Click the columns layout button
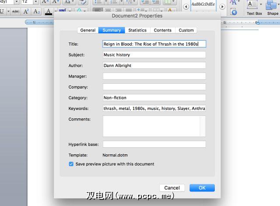 [x=167, y=2]
